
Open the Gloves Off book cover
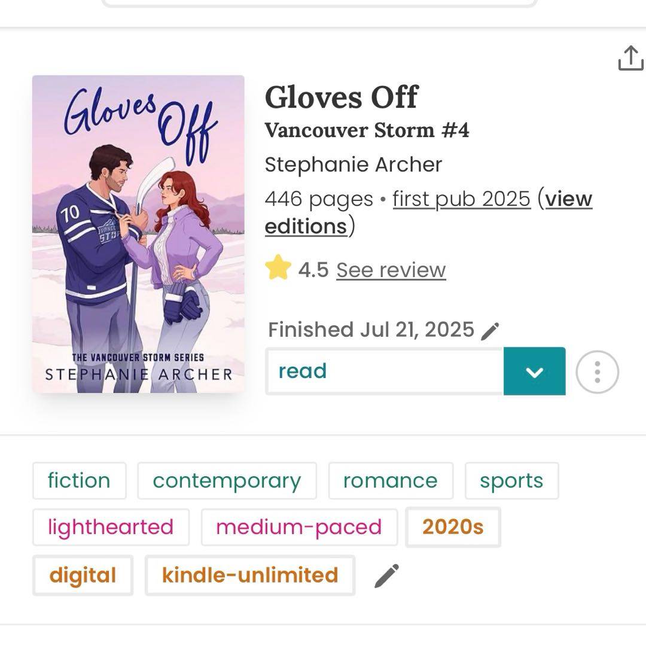(x=138, y=234)
